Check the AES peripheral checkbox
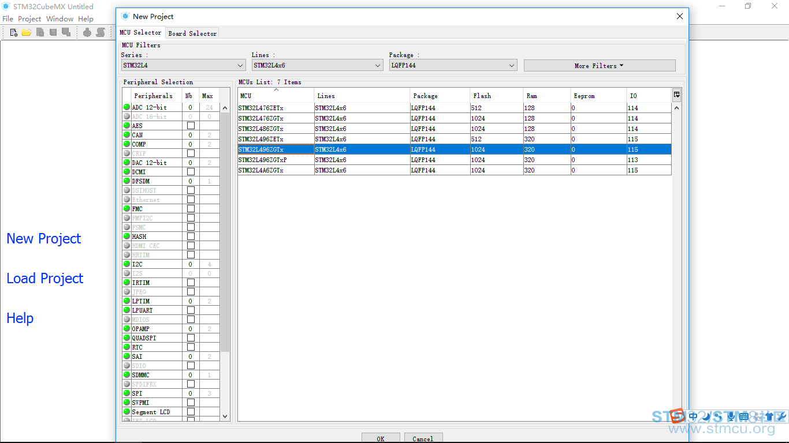 [191, 126]
